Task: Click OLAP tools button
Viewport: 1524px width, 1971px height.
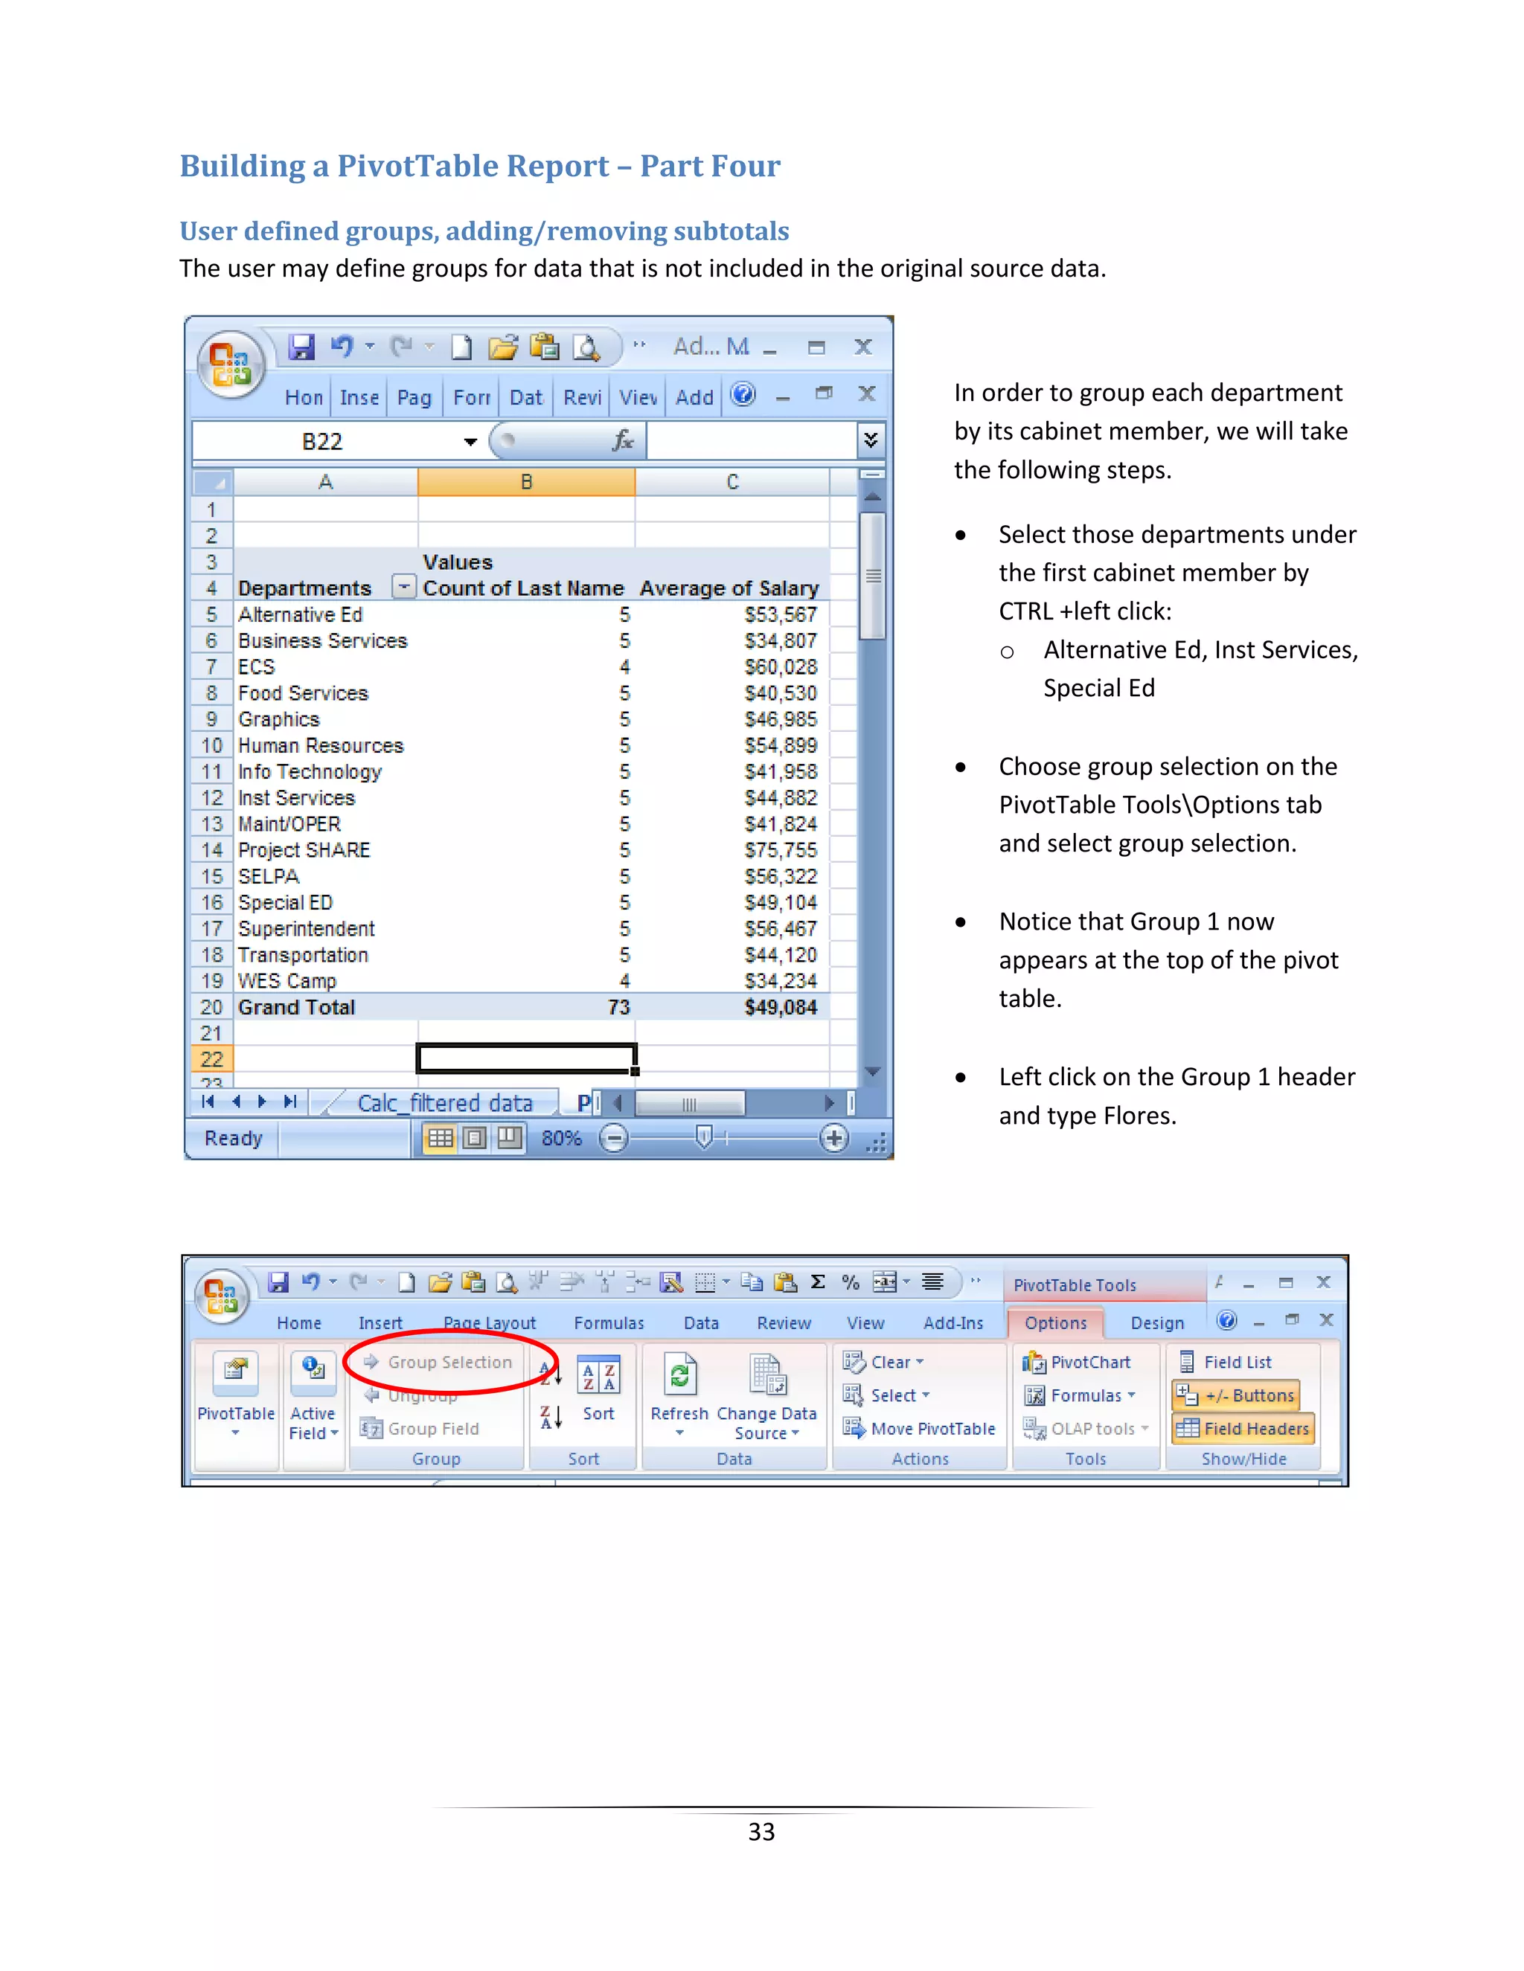Action: coord(1086,1429)
